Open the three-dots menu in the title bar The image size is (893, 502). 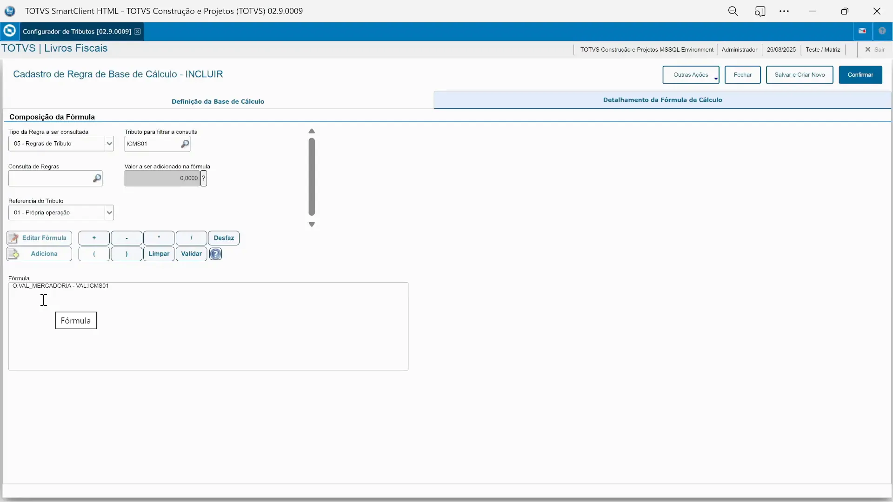tap(784, 11)
